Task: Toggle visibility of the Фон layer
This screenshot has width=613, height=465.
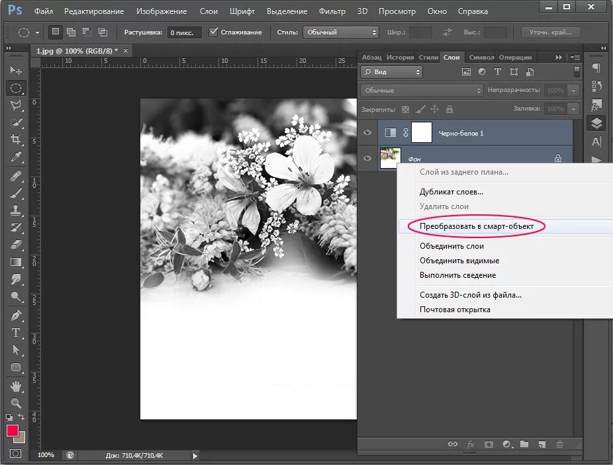Action: pyautogui.click(x=367, y=158)
